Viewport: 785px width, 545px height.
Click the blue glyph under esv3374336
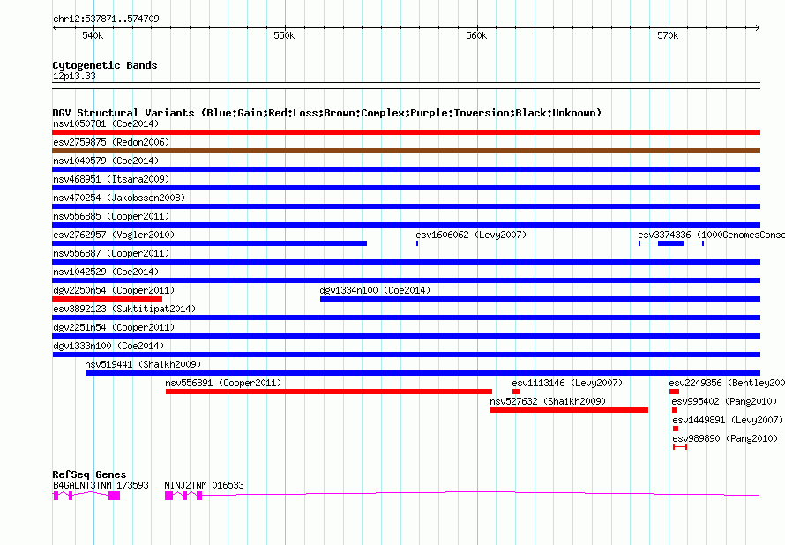click(671, 243)
